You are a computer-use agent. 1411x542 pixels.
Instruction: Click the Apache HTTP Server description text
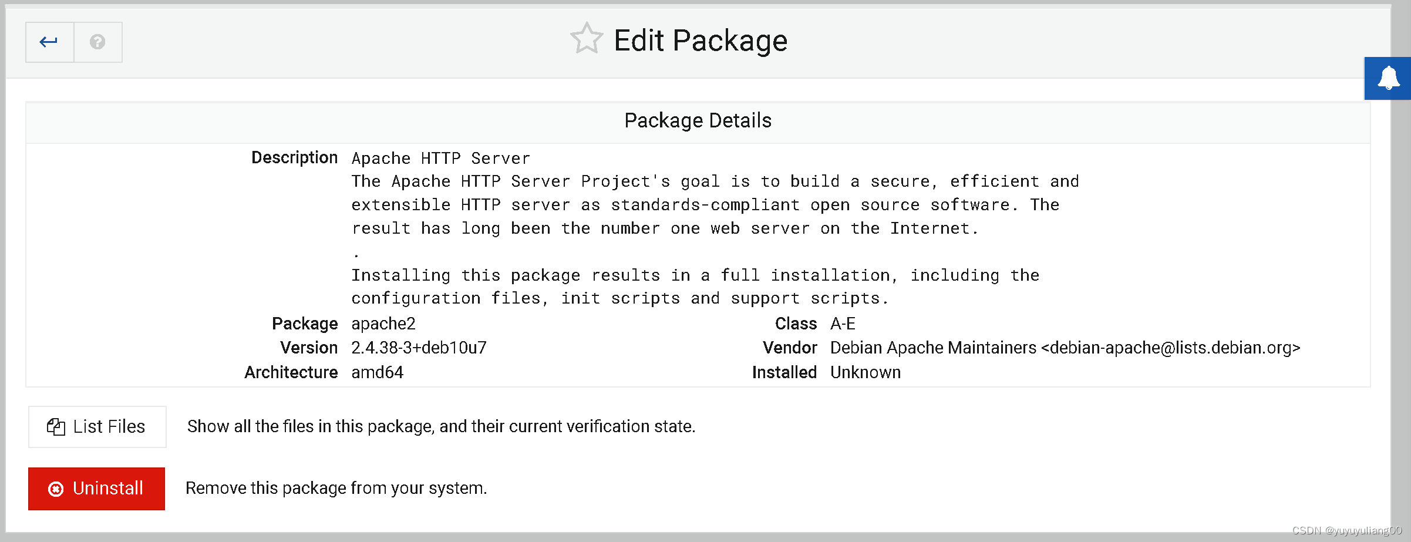coord(440,157)
